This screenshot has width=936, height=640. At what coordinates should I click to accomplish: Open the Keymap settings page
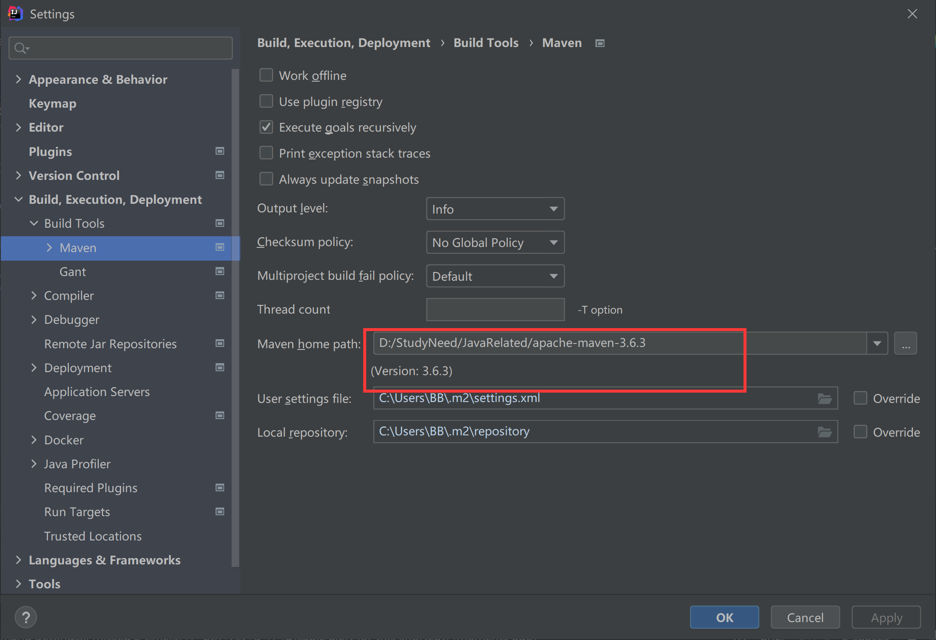(53, 103)
